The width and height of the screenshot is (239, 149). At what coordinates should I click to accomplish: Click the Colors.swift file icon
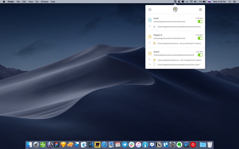click(154, 65)
